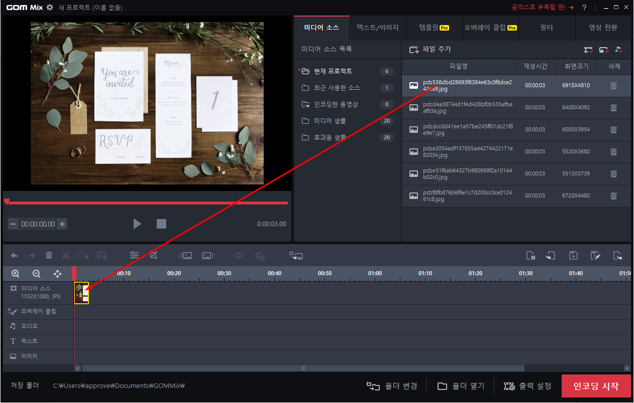Click the new project icon

click(x=531, y=256)
